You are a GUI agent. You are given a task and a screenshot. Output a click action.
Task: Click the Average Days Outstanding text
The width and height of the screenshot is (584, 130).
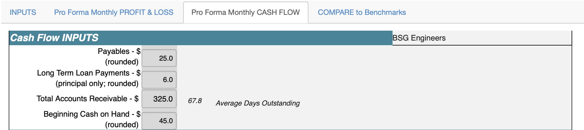[x=258, y=103]
